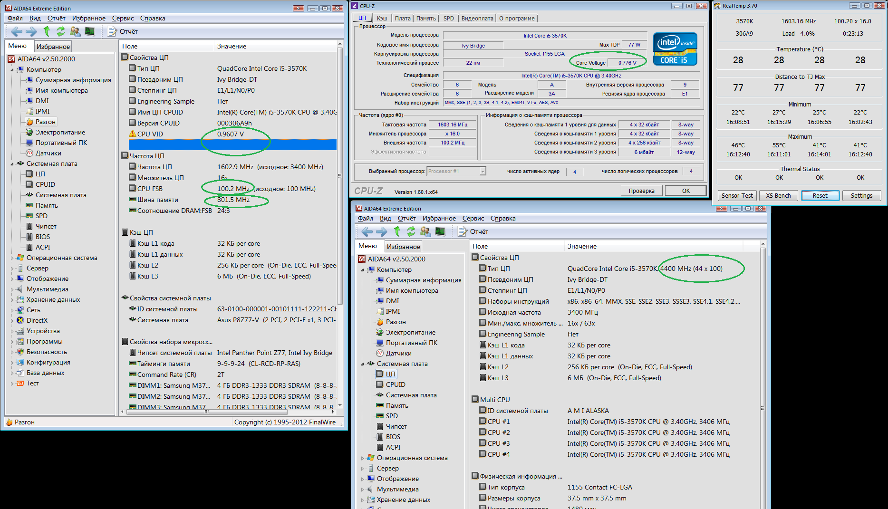Image resolution: width=888 pixels, height=509 pixels.
Task: Switch to the Видеоплата tab in CPU-Z
Action: (x=477, y=19)
